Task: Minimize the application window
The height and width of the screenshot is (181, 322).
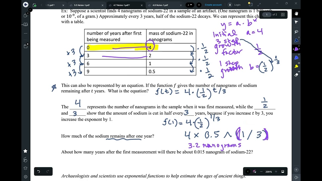Action: 277,3
